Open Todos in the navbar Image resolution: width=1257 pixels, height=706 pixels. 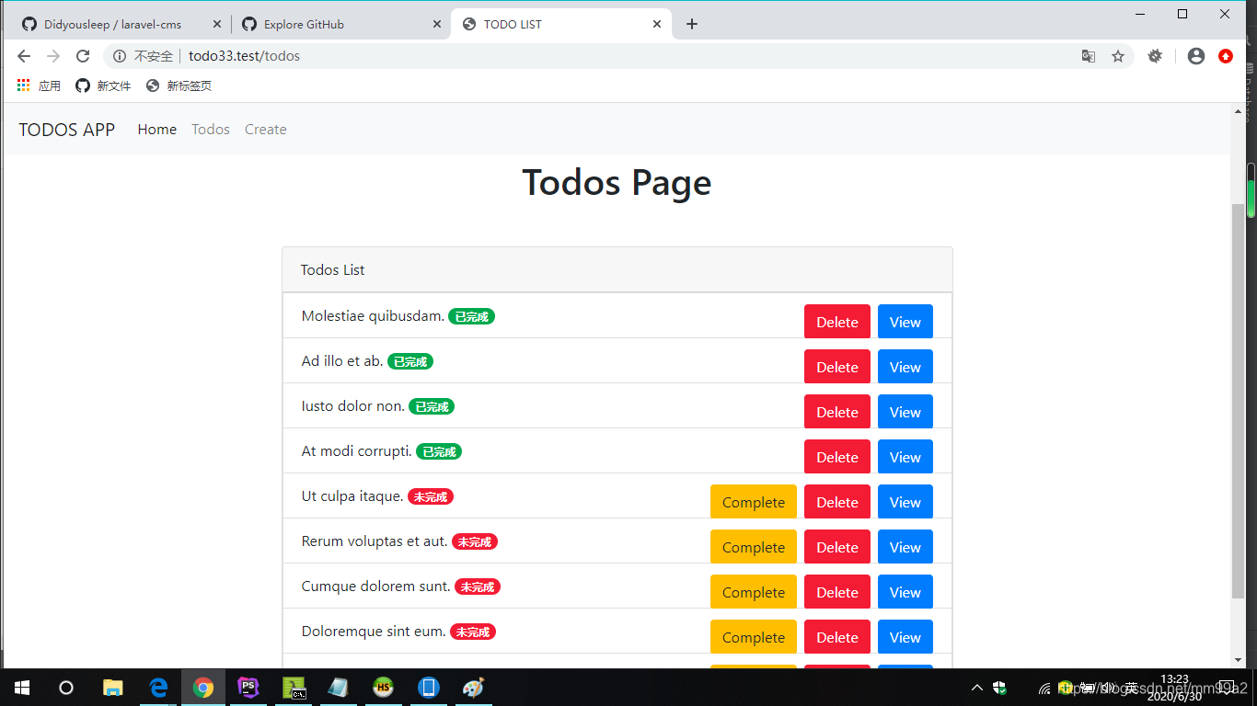211,130
